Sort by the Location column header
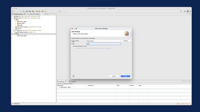Screen dimensions: 200x112 tap(133, 86)
